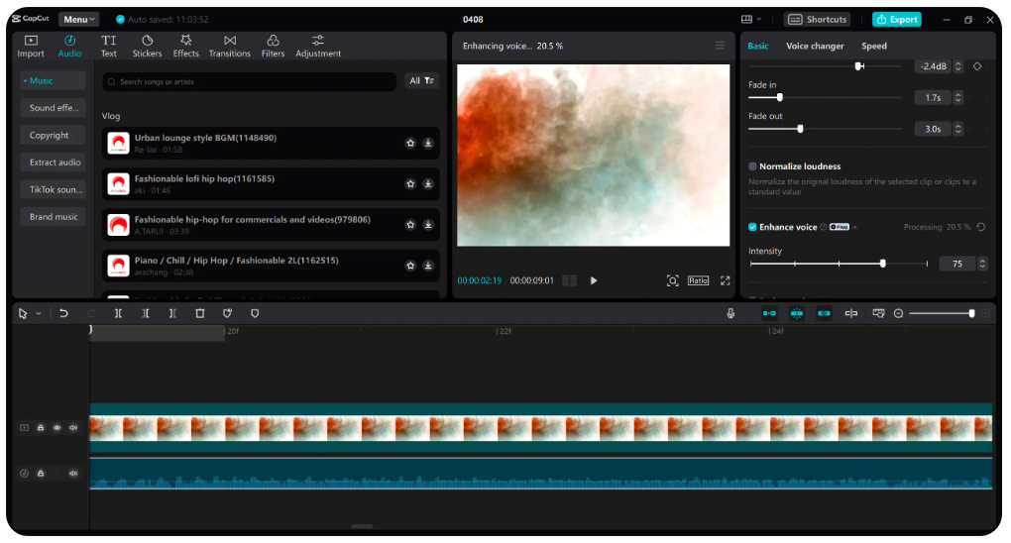
Task: Reset the Enhance voice setting
Action: coord(980,227)
